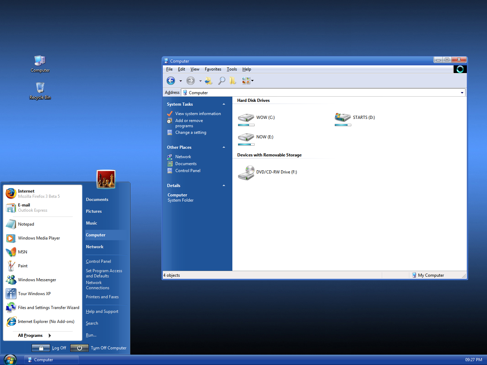
Task: Open the Help menu
Action: click(247, 69)
